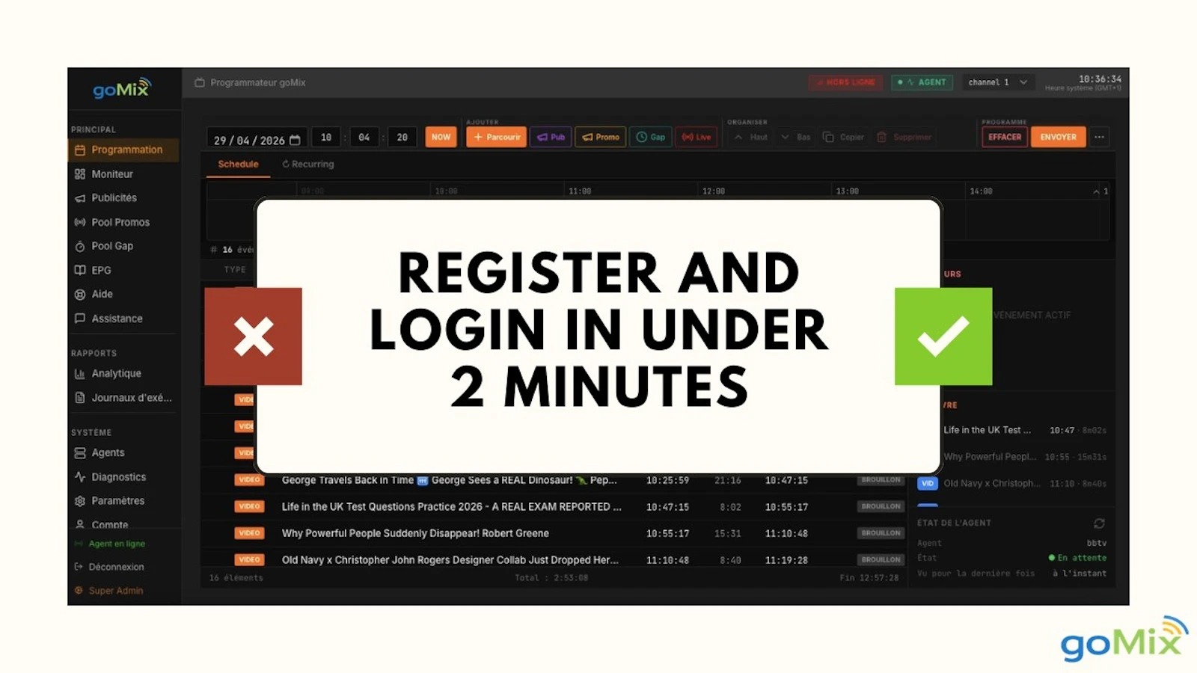Viewport: 1197px width, 673px height.
Task: Open the Programmation section in sidebar
Action: (x=123, y=150)
